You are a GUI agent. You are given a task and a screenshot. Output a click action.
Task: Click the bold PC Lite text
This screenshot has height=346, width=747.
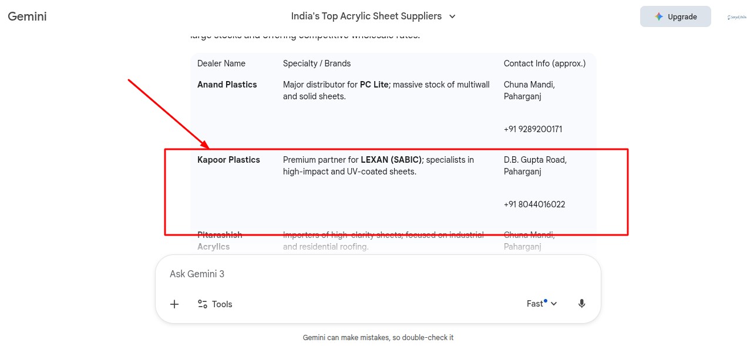coord(374,85)
